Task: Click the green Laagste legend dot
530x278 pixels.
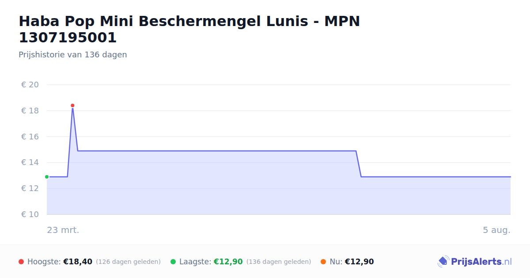Action: (173, 262)
